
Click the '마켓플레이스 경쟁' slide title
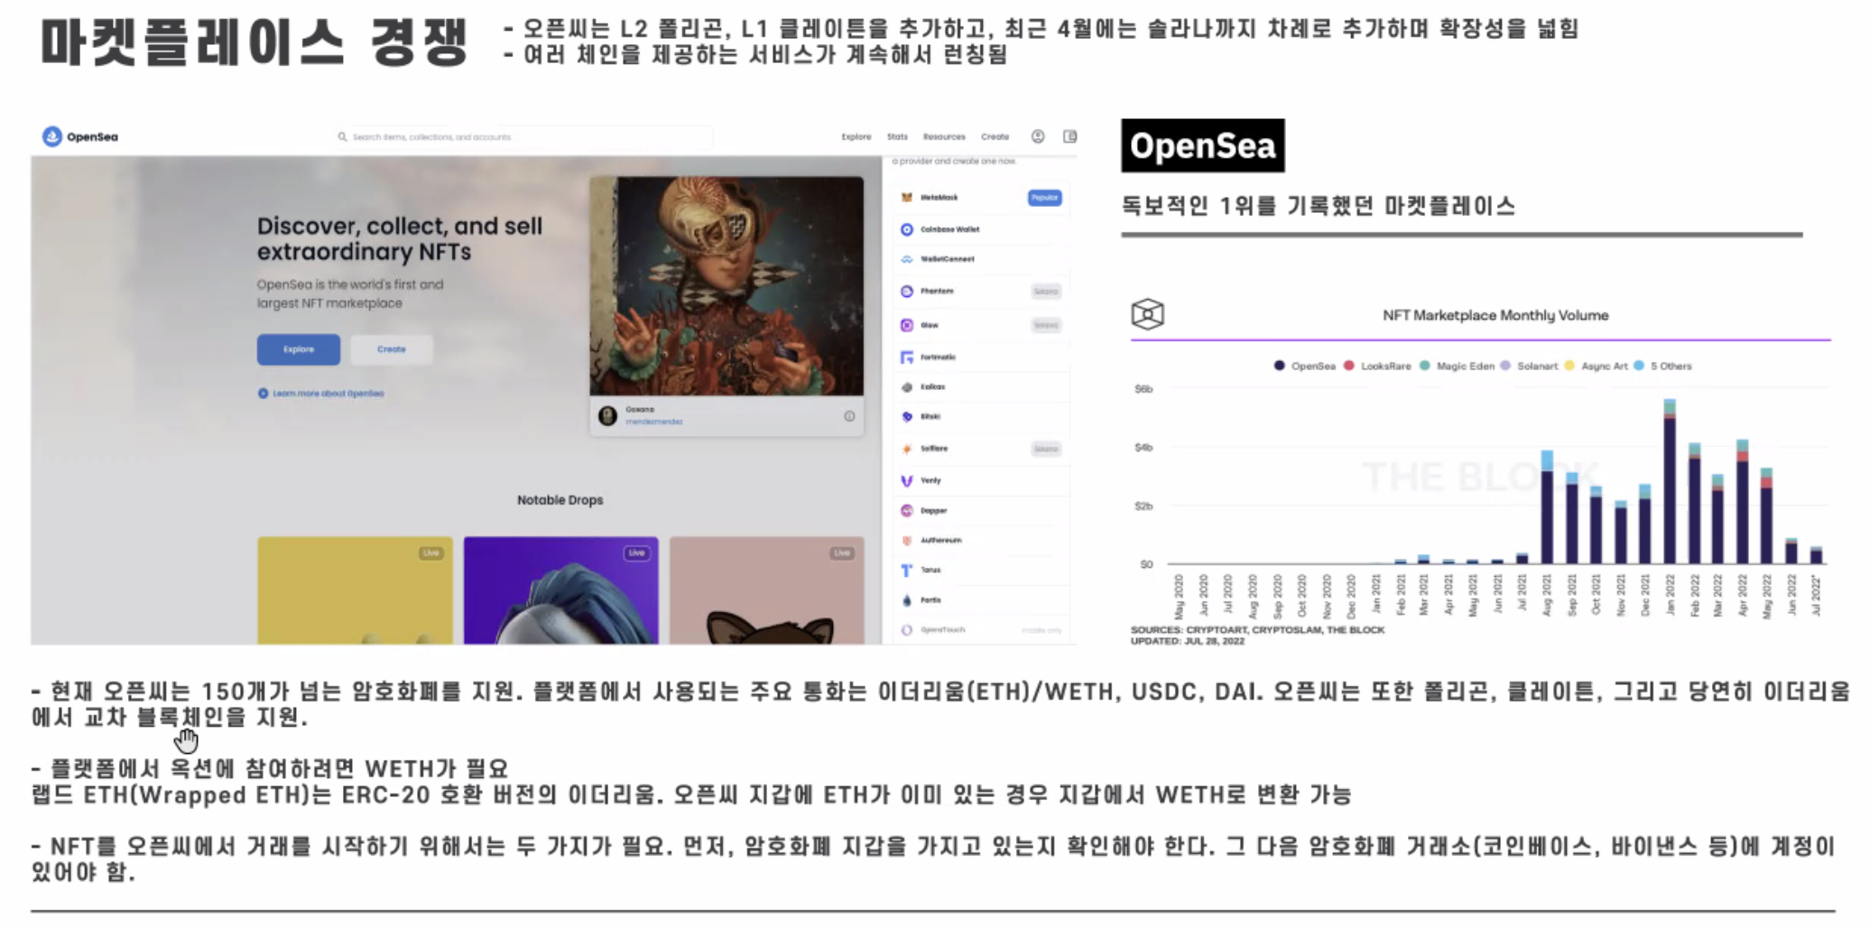(255, 42)
